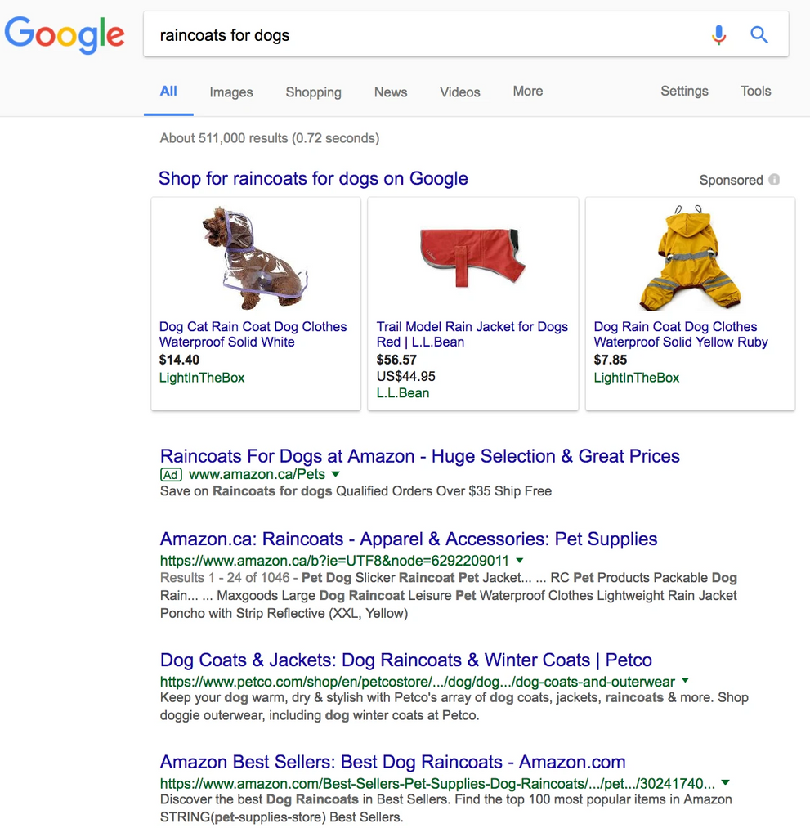This screenshot has height=837, width=810.
Task: Open the yellow dog raincoat image
Action: (x=690, y=257)
